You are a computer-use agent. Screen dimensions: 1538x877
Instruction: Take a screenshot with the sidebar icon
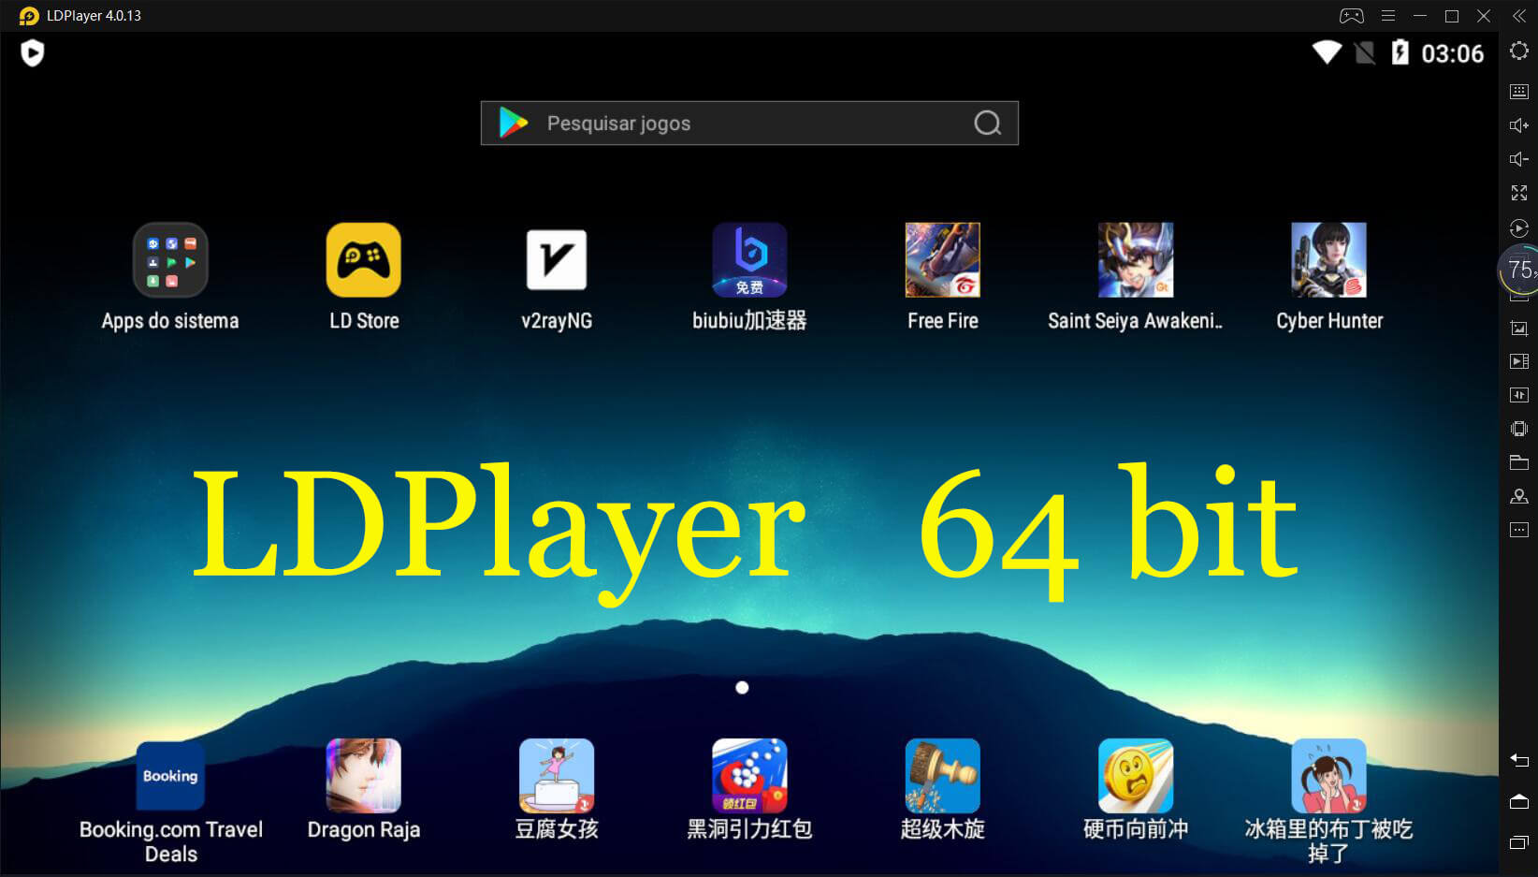point(1519,329)
